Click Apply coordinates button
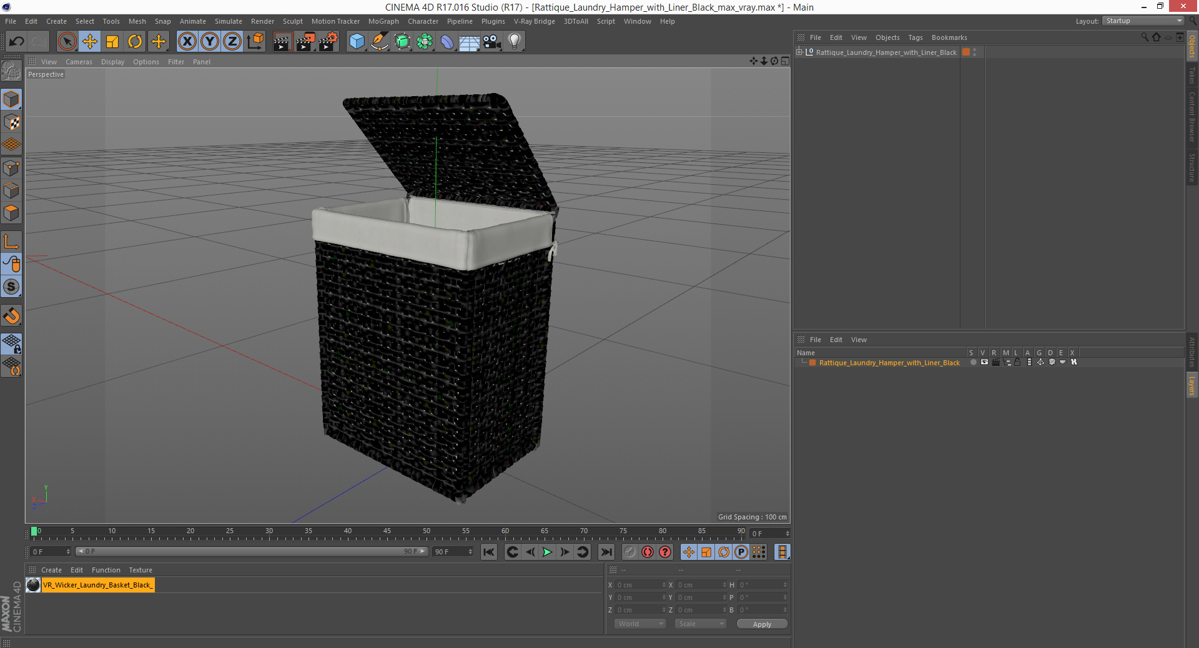1199x648 pixels. tap(762, 624)
